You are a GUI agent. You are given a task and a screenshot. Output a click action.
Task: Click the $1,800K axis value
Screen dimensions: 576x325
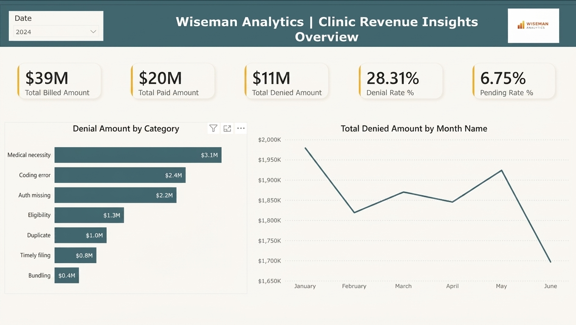270,220
